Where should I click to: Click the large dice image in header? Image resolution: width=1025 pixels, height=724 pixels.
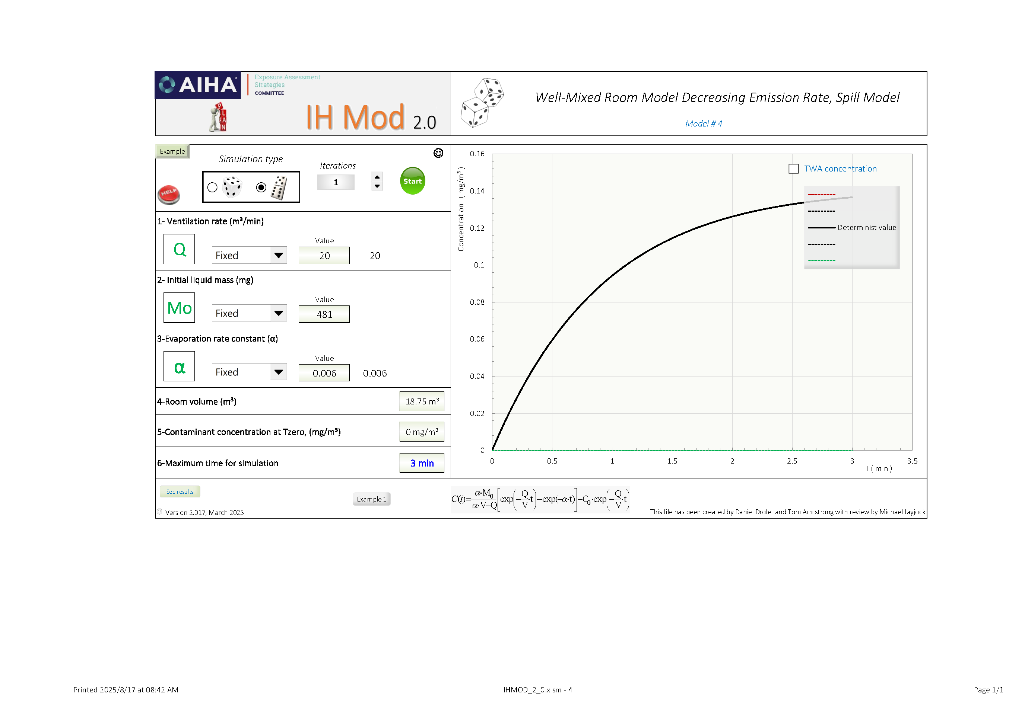(x=482, y=103)
